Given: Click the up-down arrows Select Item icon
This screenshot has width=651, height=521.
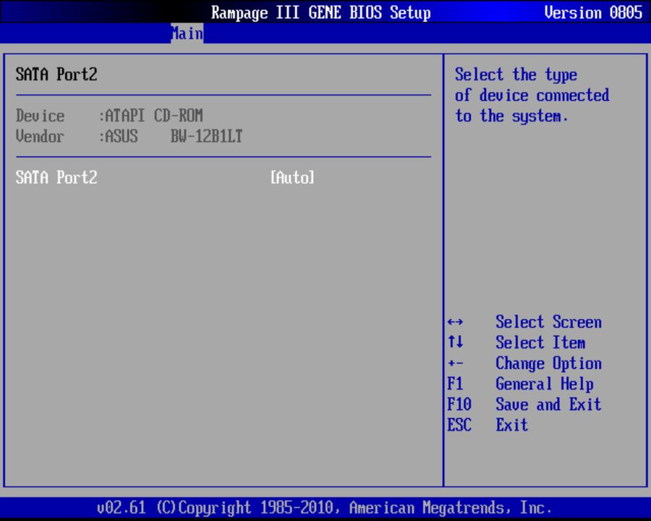Looking at the screenshot, I should (456, 342).
